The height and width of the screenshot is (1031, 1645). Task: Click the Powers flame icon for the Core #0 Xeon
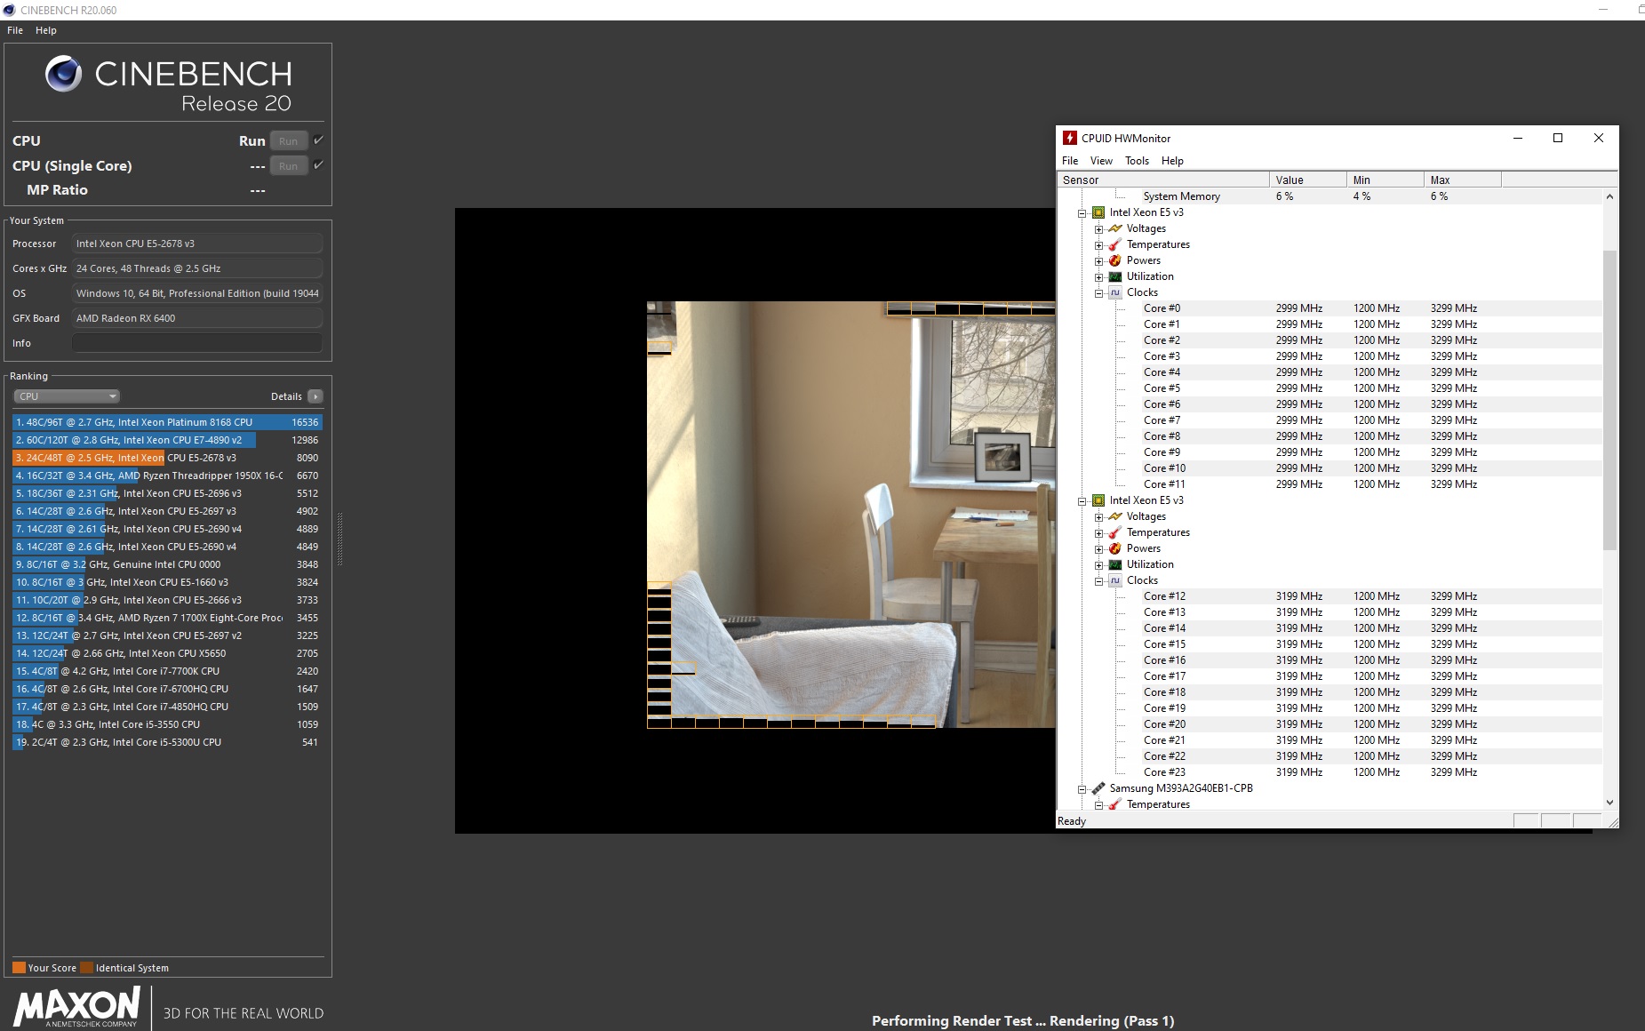1115,260
